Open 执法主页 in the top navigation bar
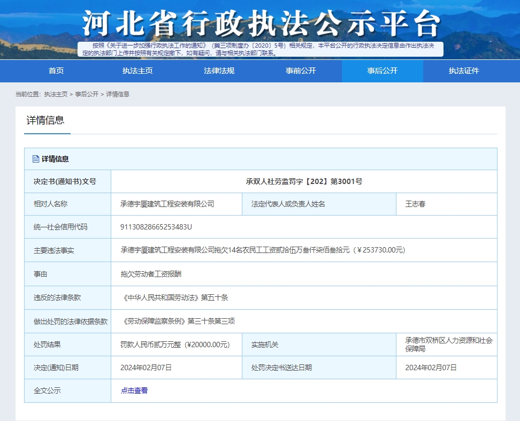This screenshot has width=520, height=421. (137, 71)
